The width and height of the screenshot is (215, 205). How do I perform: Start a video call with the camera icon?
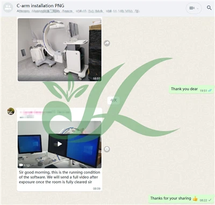(192, 8)
